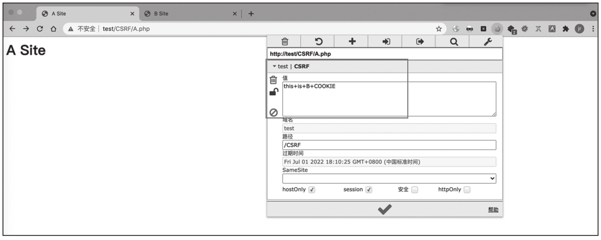Bookmark this page with the star icon

(x=439, y=28)
